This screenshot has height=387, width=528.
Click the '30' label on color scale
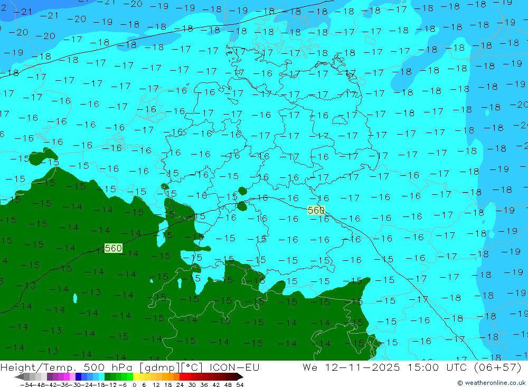coord(192,385)
